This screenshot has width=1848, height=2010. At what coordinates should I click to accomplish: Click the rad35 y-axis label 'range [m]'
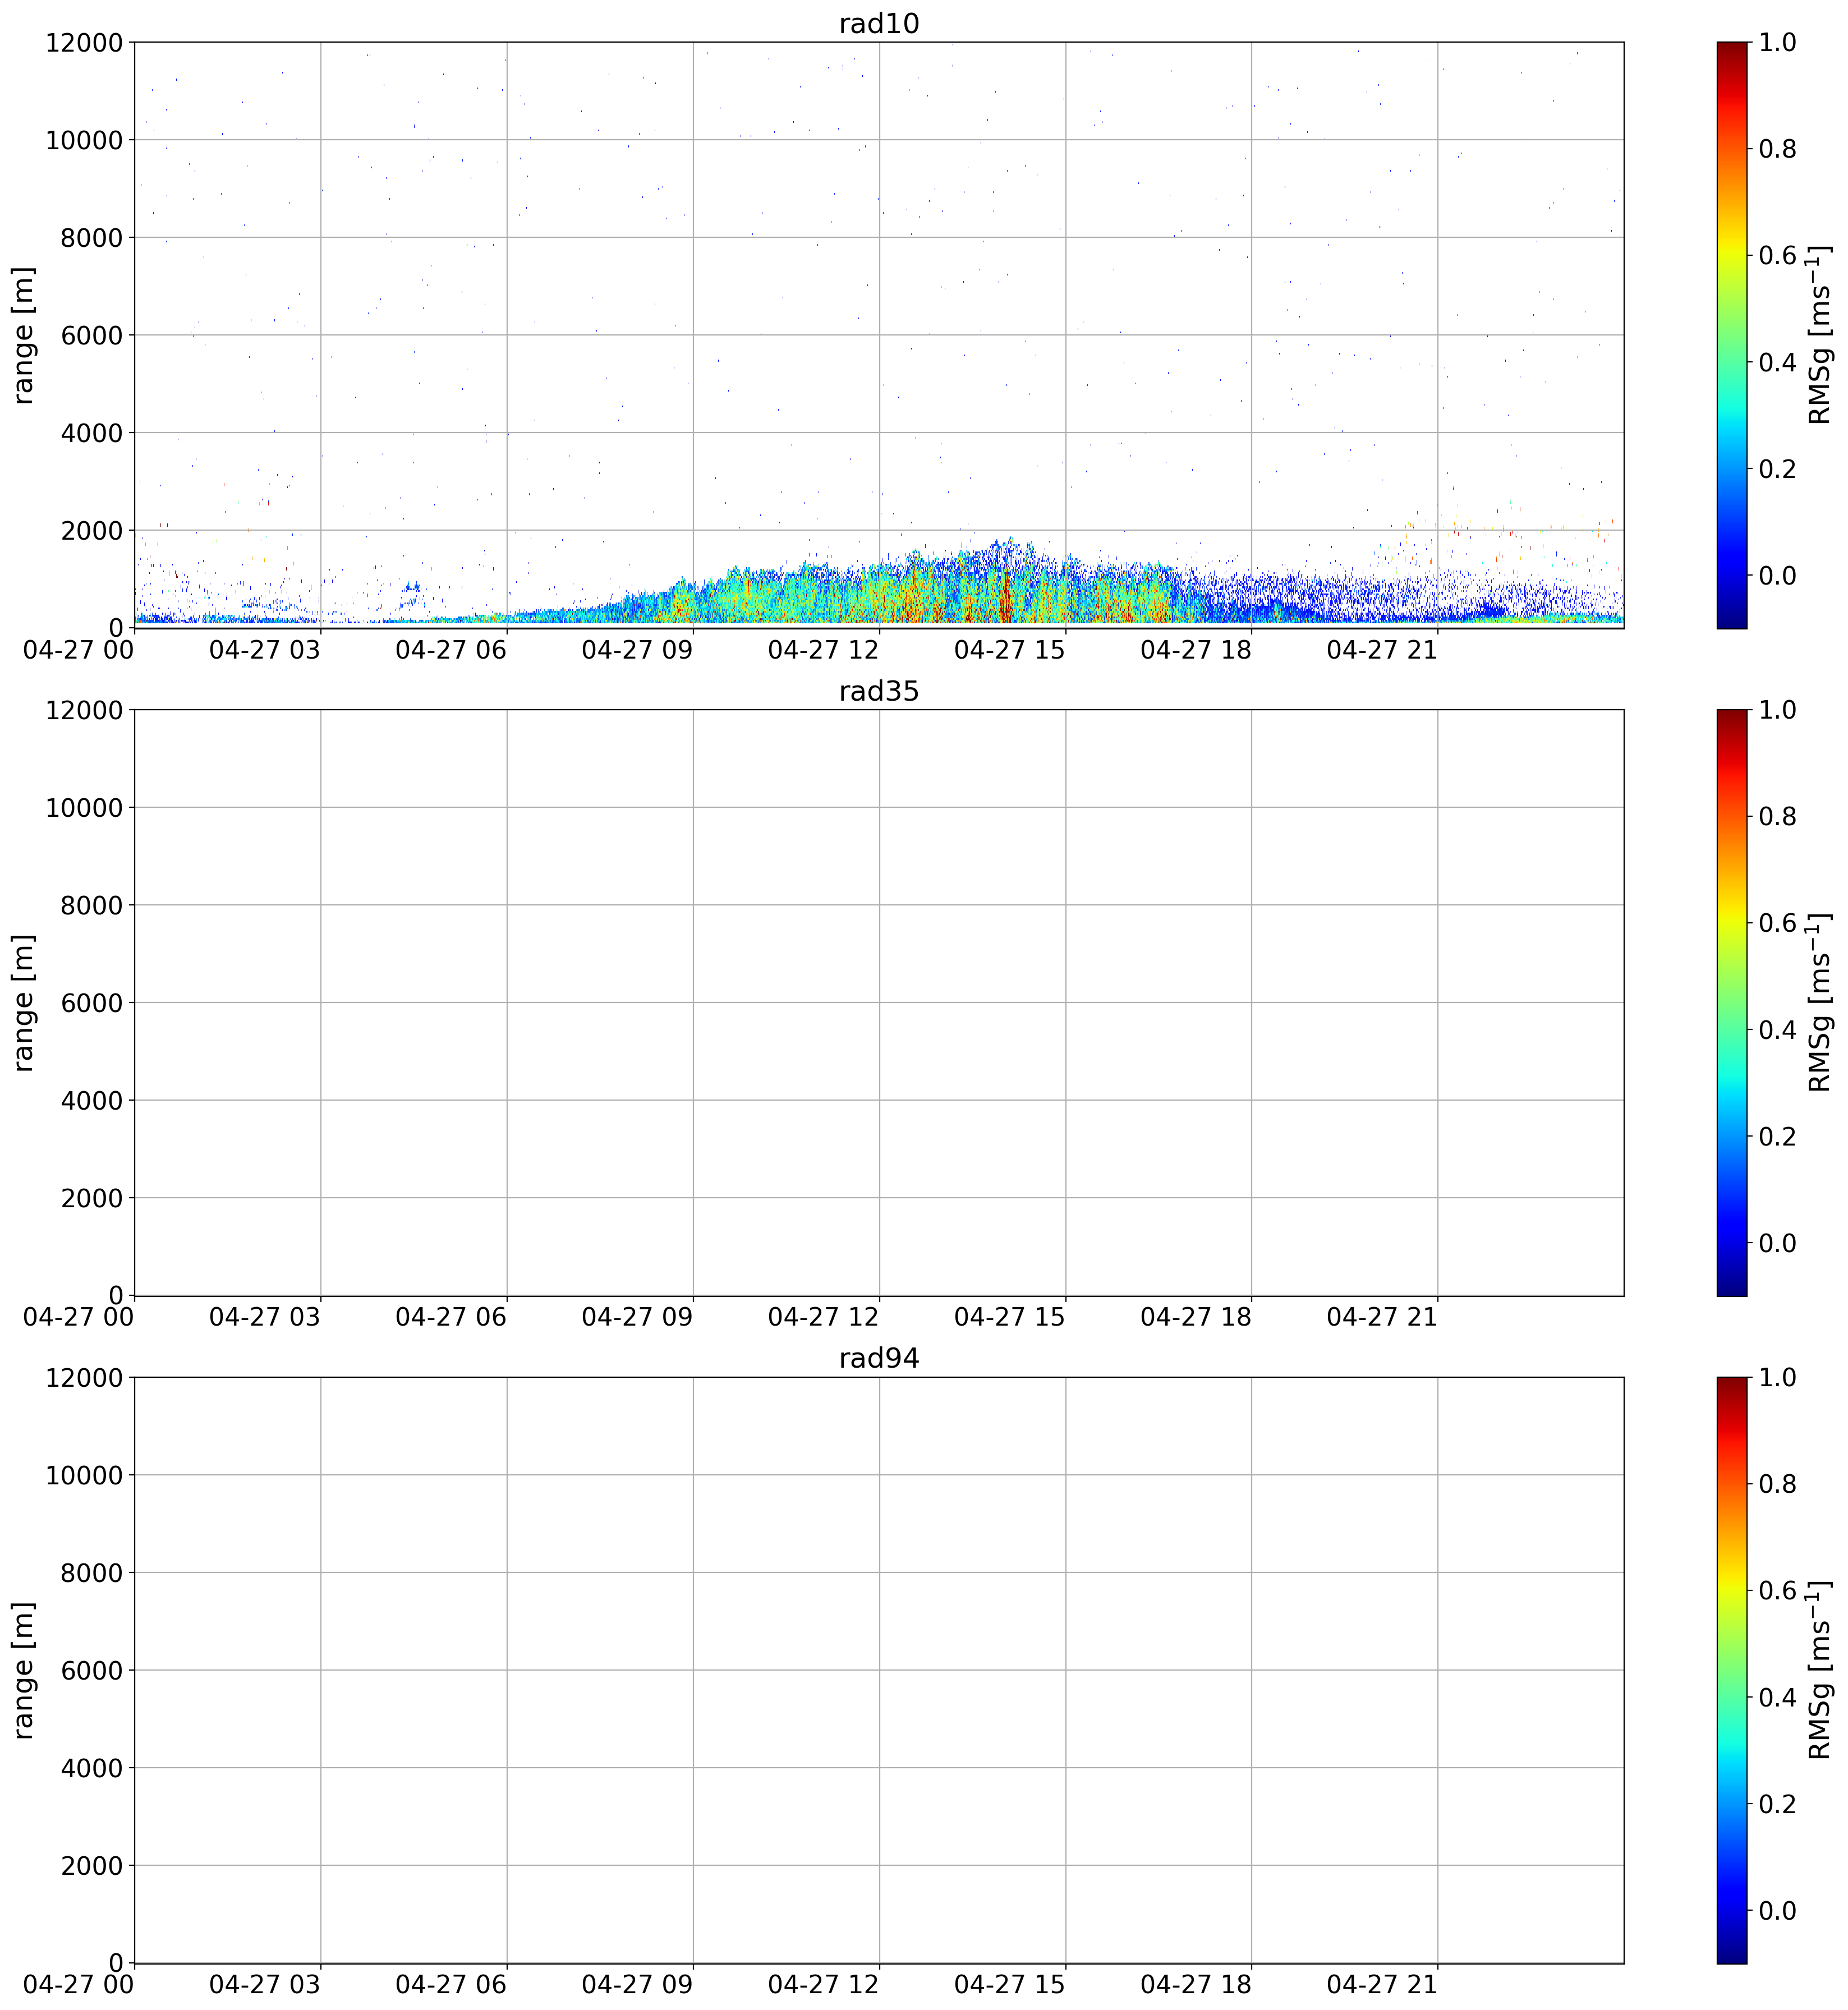click(x=24, y=1002)
